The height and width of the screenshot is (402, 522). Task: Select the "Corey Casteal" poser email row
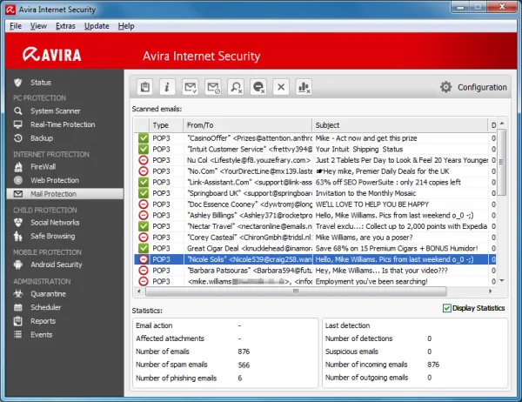pyautogui.click(x=315, y=238)
